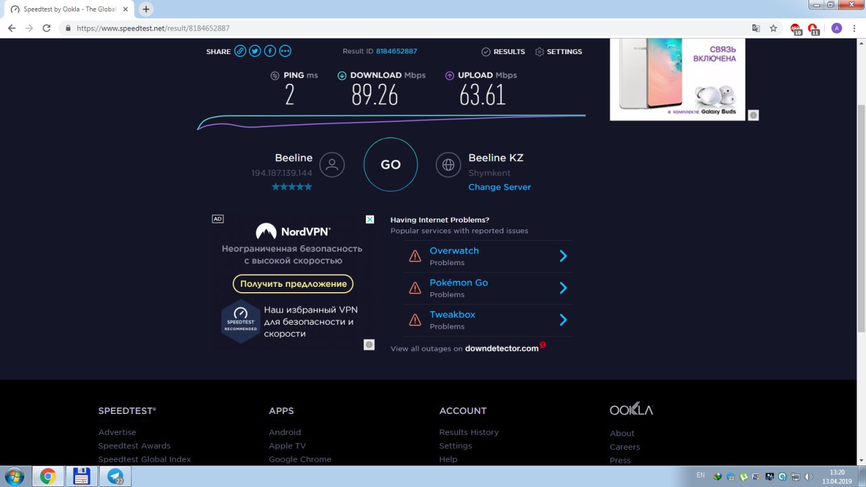Open Pokémon Go problems report
Viewport: 866px width, 487px height.
pyautogui.click(x=459, y=283)
